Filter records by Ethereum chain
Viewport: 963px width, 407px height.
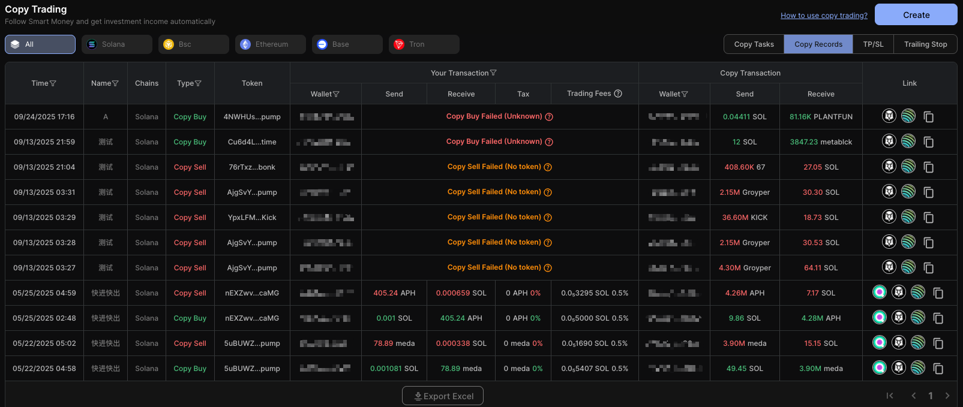coord(271,44)
